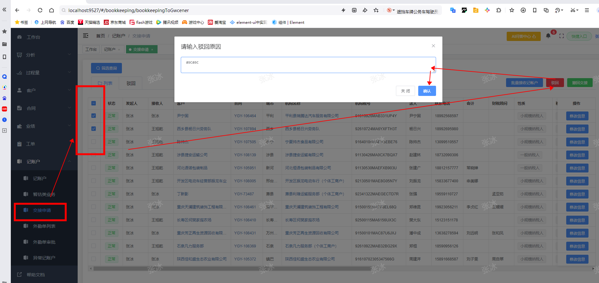Click 确认 in the reject reason dialog
The width and height of the screenshot is (599, 283).
tap(427, 91)
